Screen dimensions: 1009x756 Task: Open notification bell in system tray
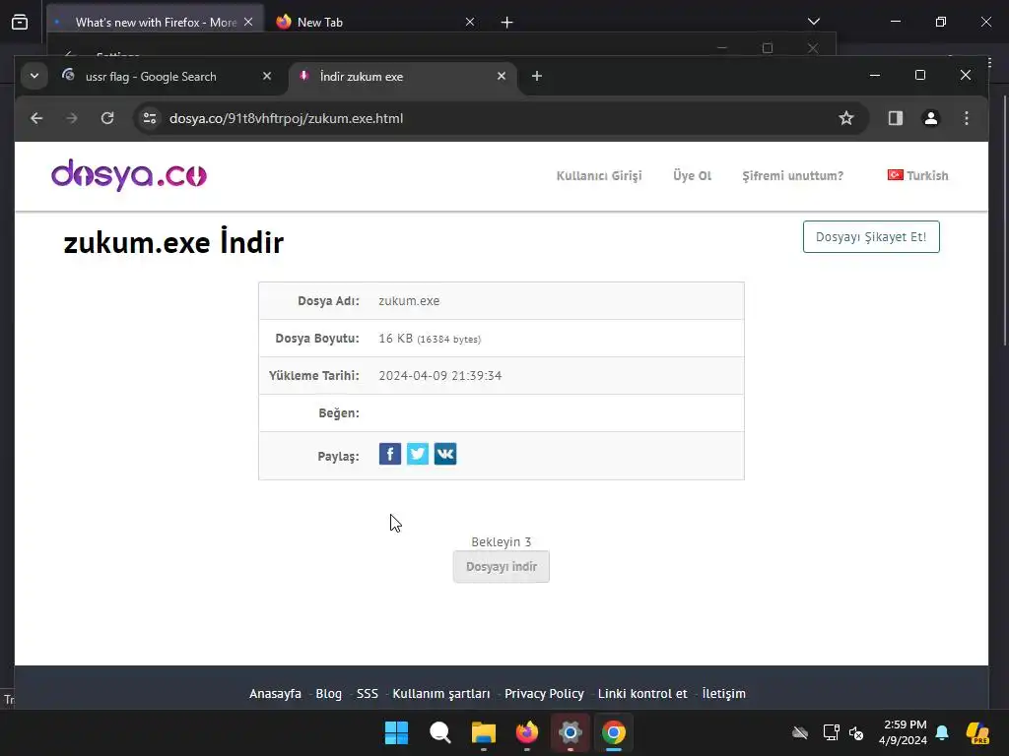[x=942, y=732]
